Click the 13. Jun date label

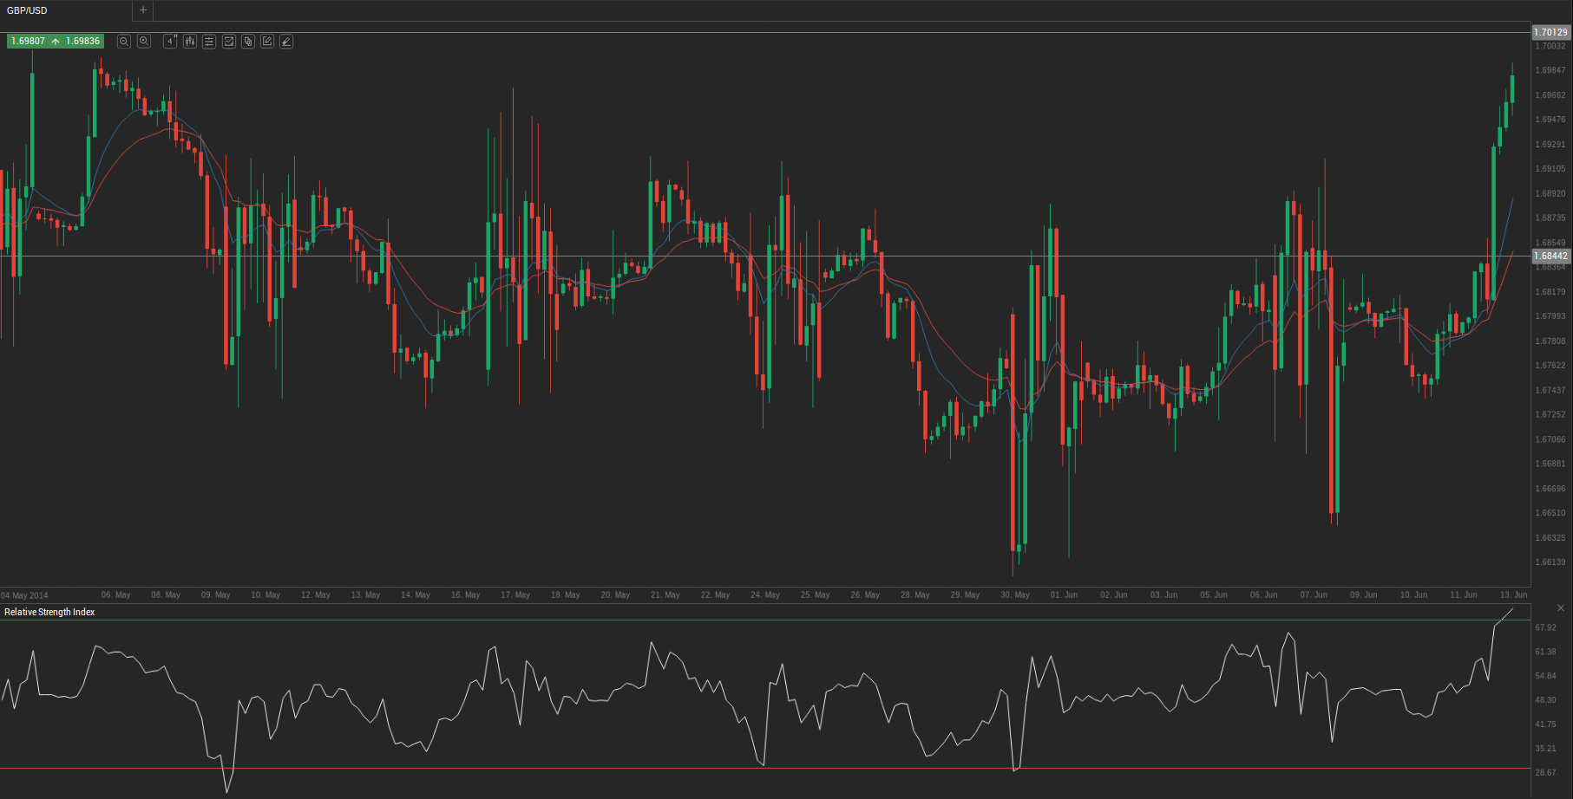1513,595
